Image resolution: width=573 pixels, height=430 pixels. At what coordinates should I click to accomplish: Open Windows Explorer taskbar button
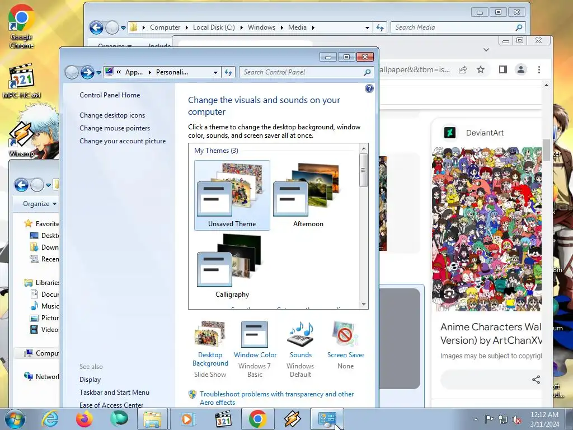(152, 419)
